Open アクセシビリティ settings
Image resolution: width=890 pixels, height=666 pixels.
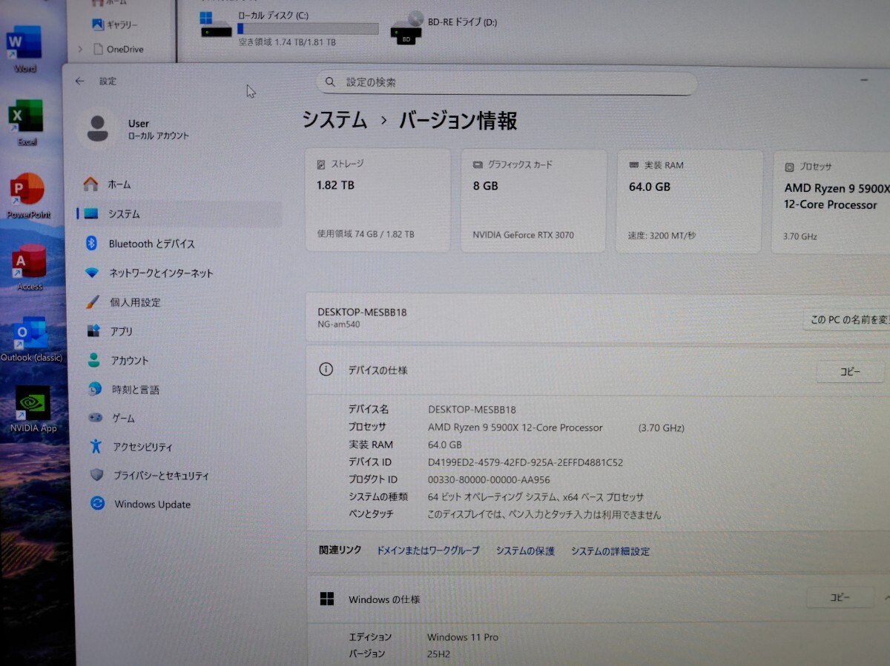[141, 447]
